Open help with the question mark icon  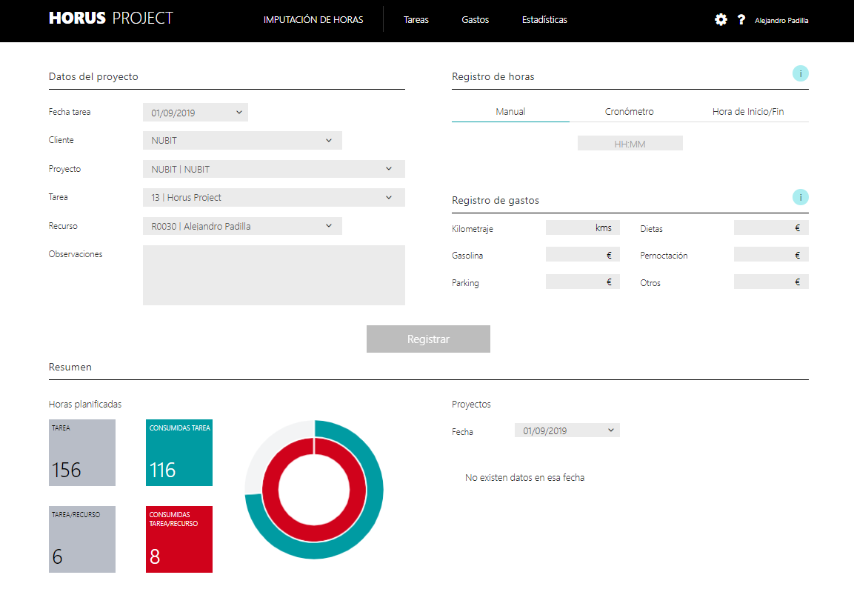click(x=741, y=20)
